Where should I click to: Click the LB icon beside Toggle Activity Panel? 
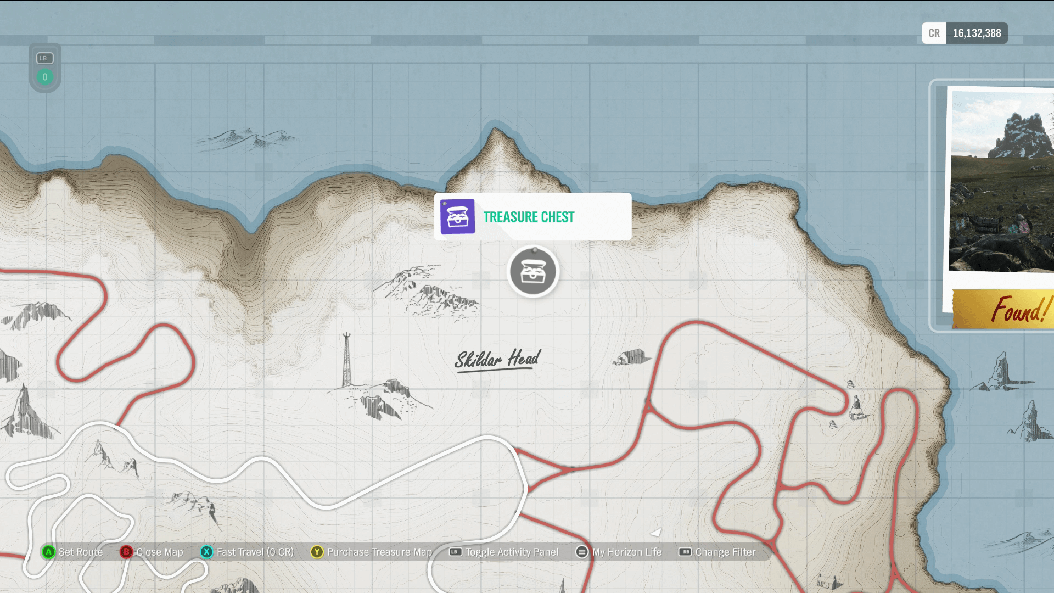pyautogui.click(x=455, y=552)
